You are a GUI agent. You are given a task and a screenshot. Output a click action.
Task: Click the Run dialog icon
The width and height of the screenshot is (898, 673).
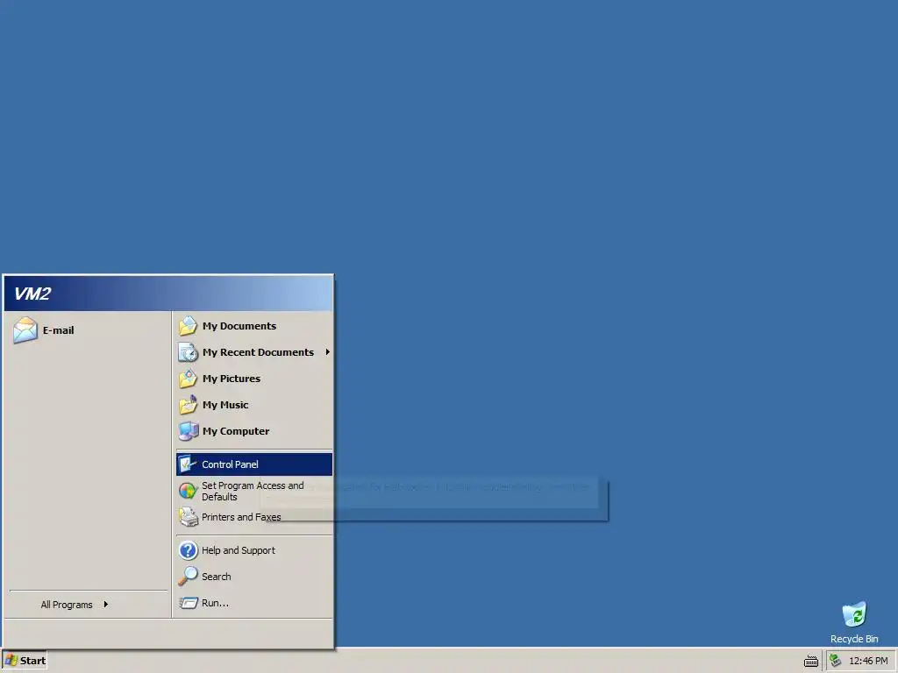click(x=188, y=603)
